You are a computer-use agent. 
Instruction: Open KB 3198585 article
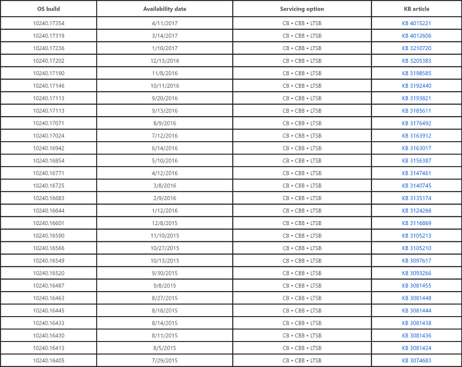tap(416, 73)
